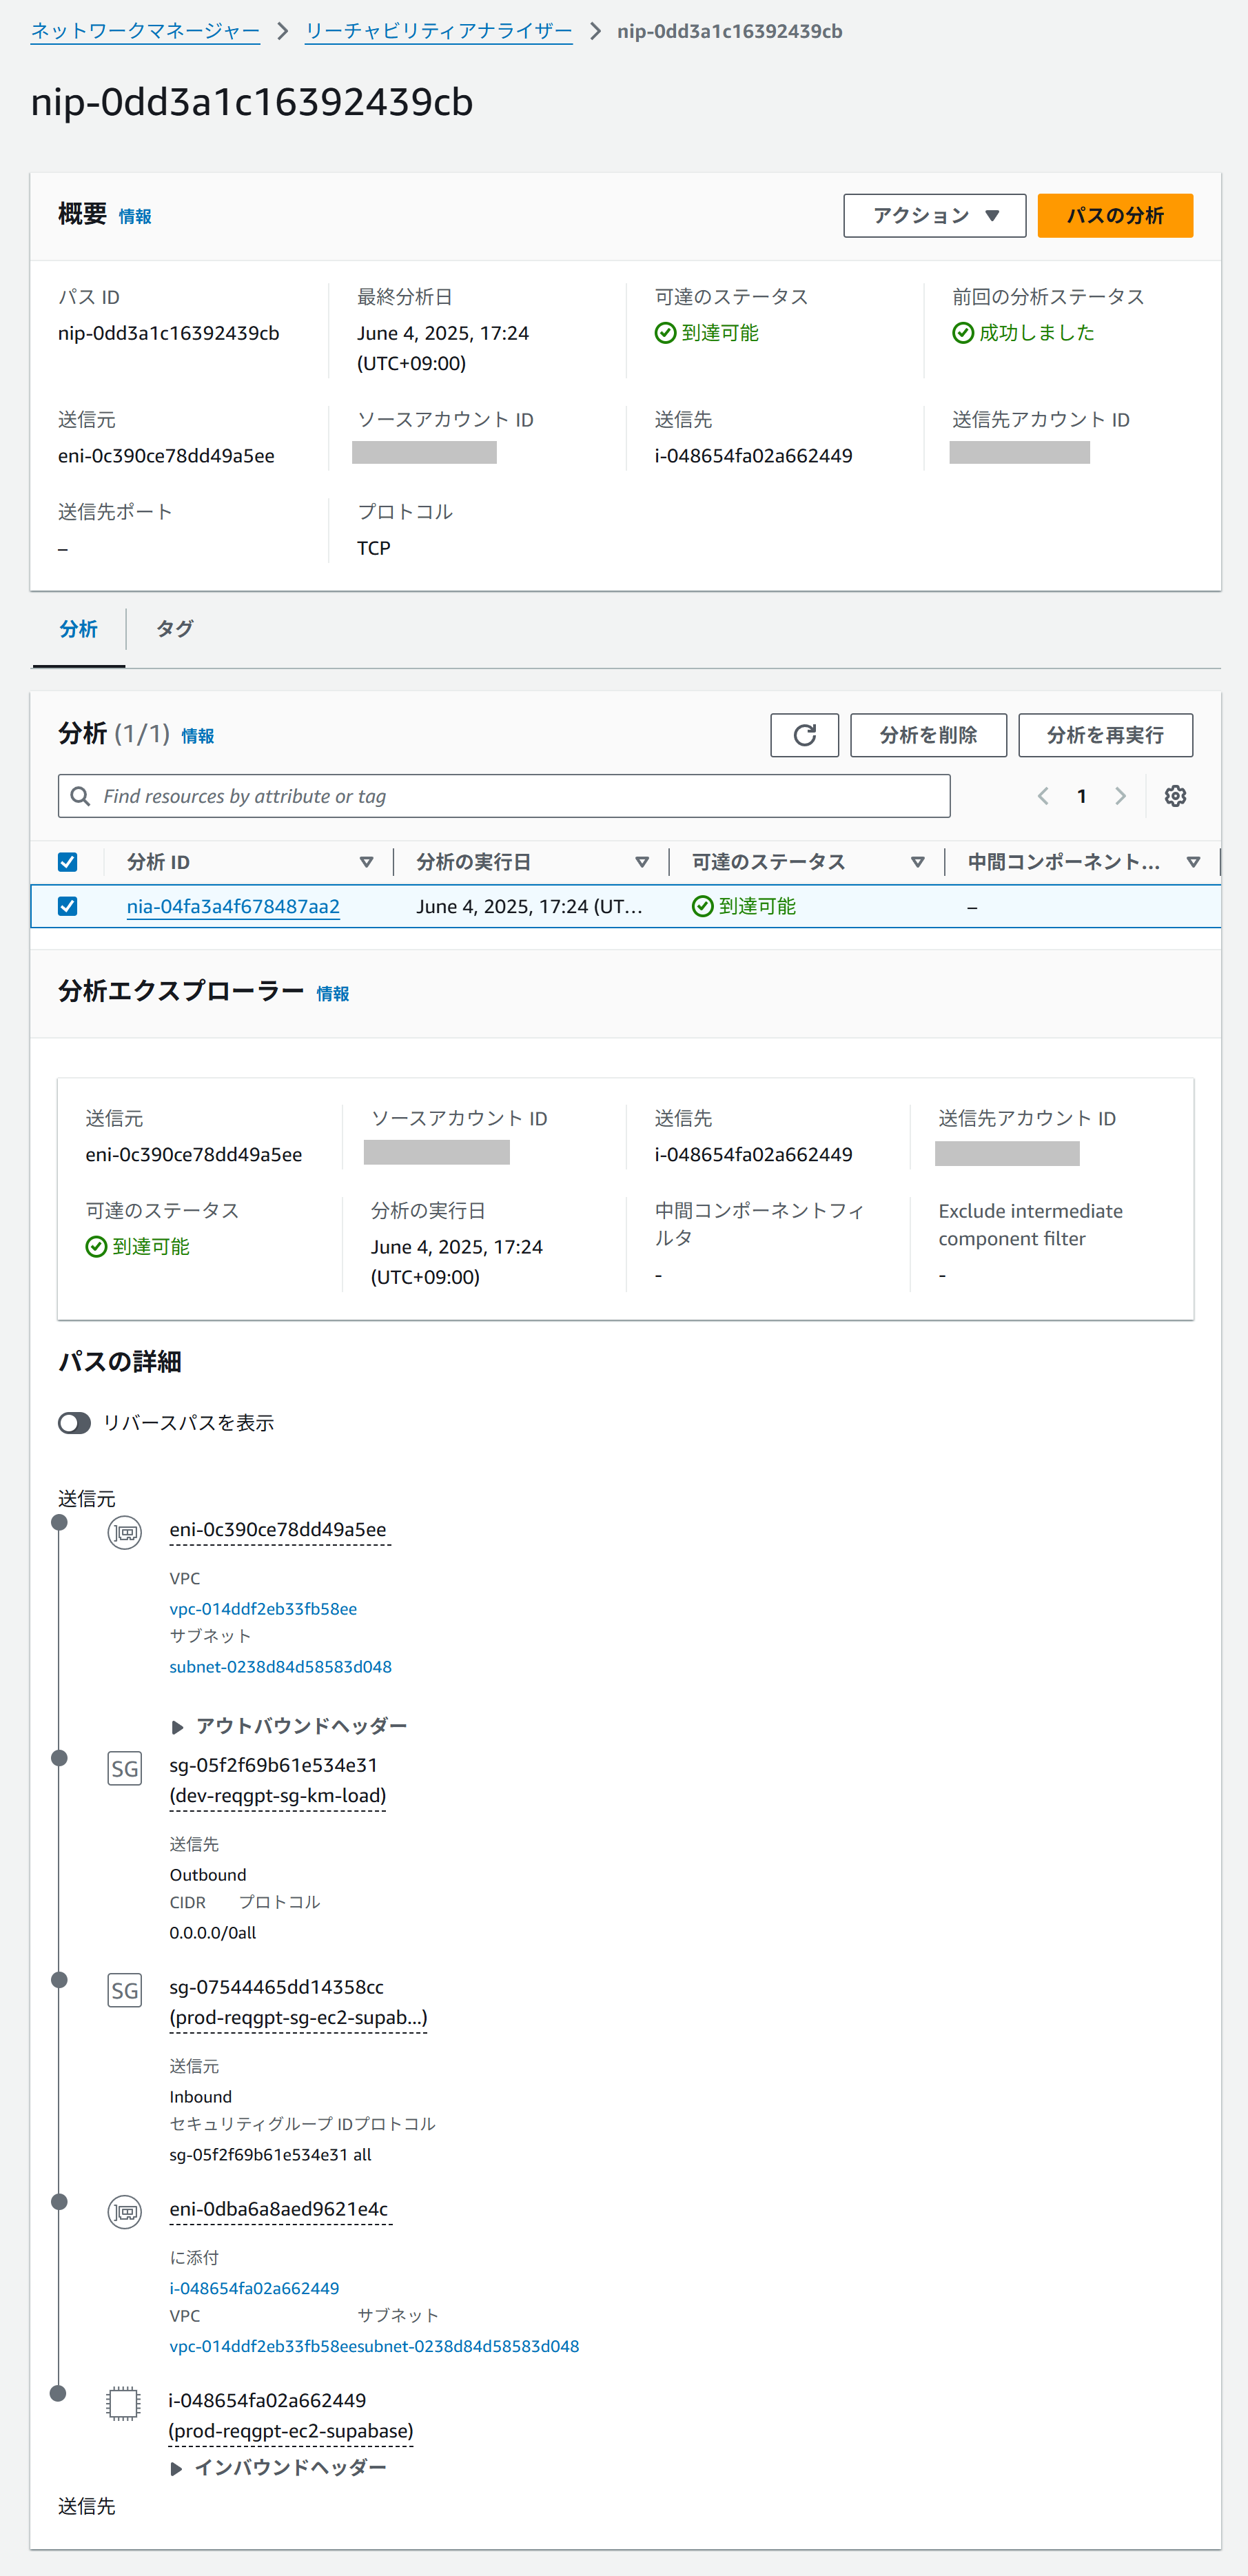The height and width of the screenshot is (2576, 1248).
Task: Uncheck the nia-04fa3a4f678487aa2 row checkbox
Action: click(x=68, y=906)
